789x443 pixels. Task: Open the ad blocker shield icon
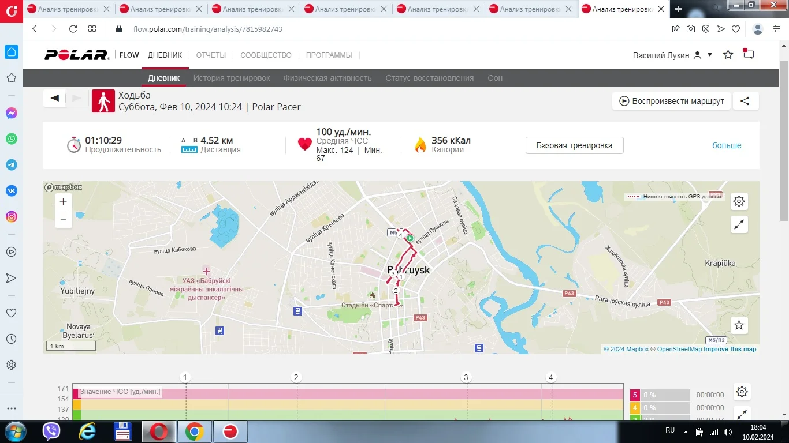tap(706, 29)
